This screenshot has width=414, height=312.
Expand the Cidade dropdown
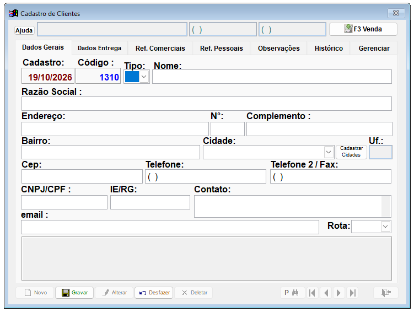329,152
